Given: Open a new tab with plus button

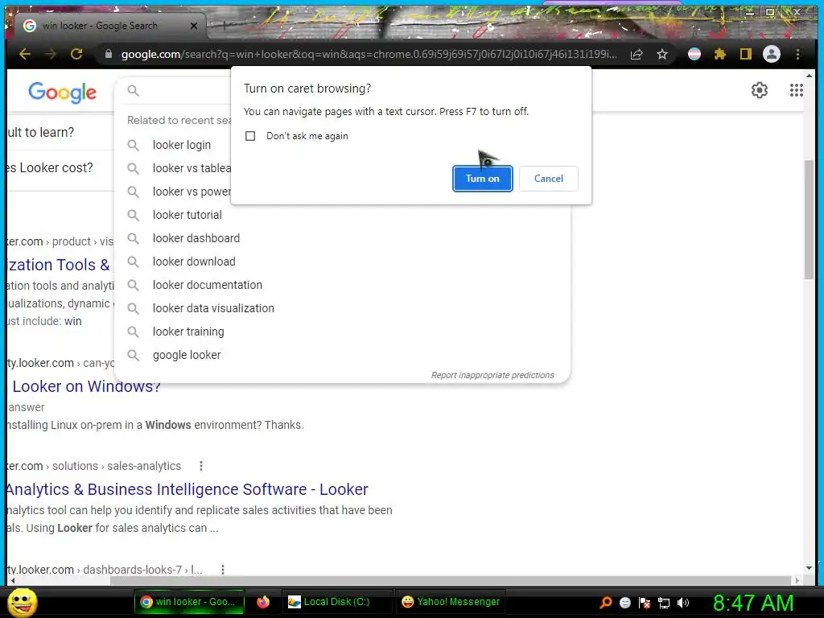Looking at the screenshot, I should [x=224, y=25].
